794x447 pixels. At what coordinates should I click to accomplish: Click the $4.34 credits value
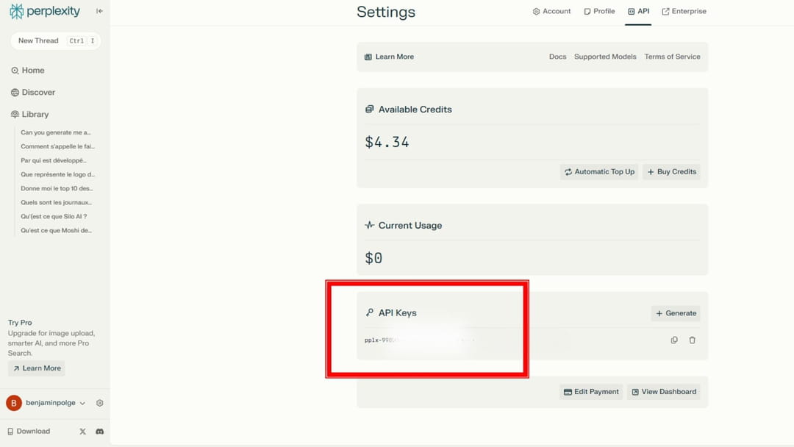tap(387, 142)
